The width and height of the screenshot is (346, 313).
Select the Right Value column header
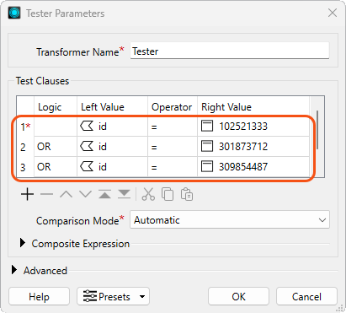point(253,107)
